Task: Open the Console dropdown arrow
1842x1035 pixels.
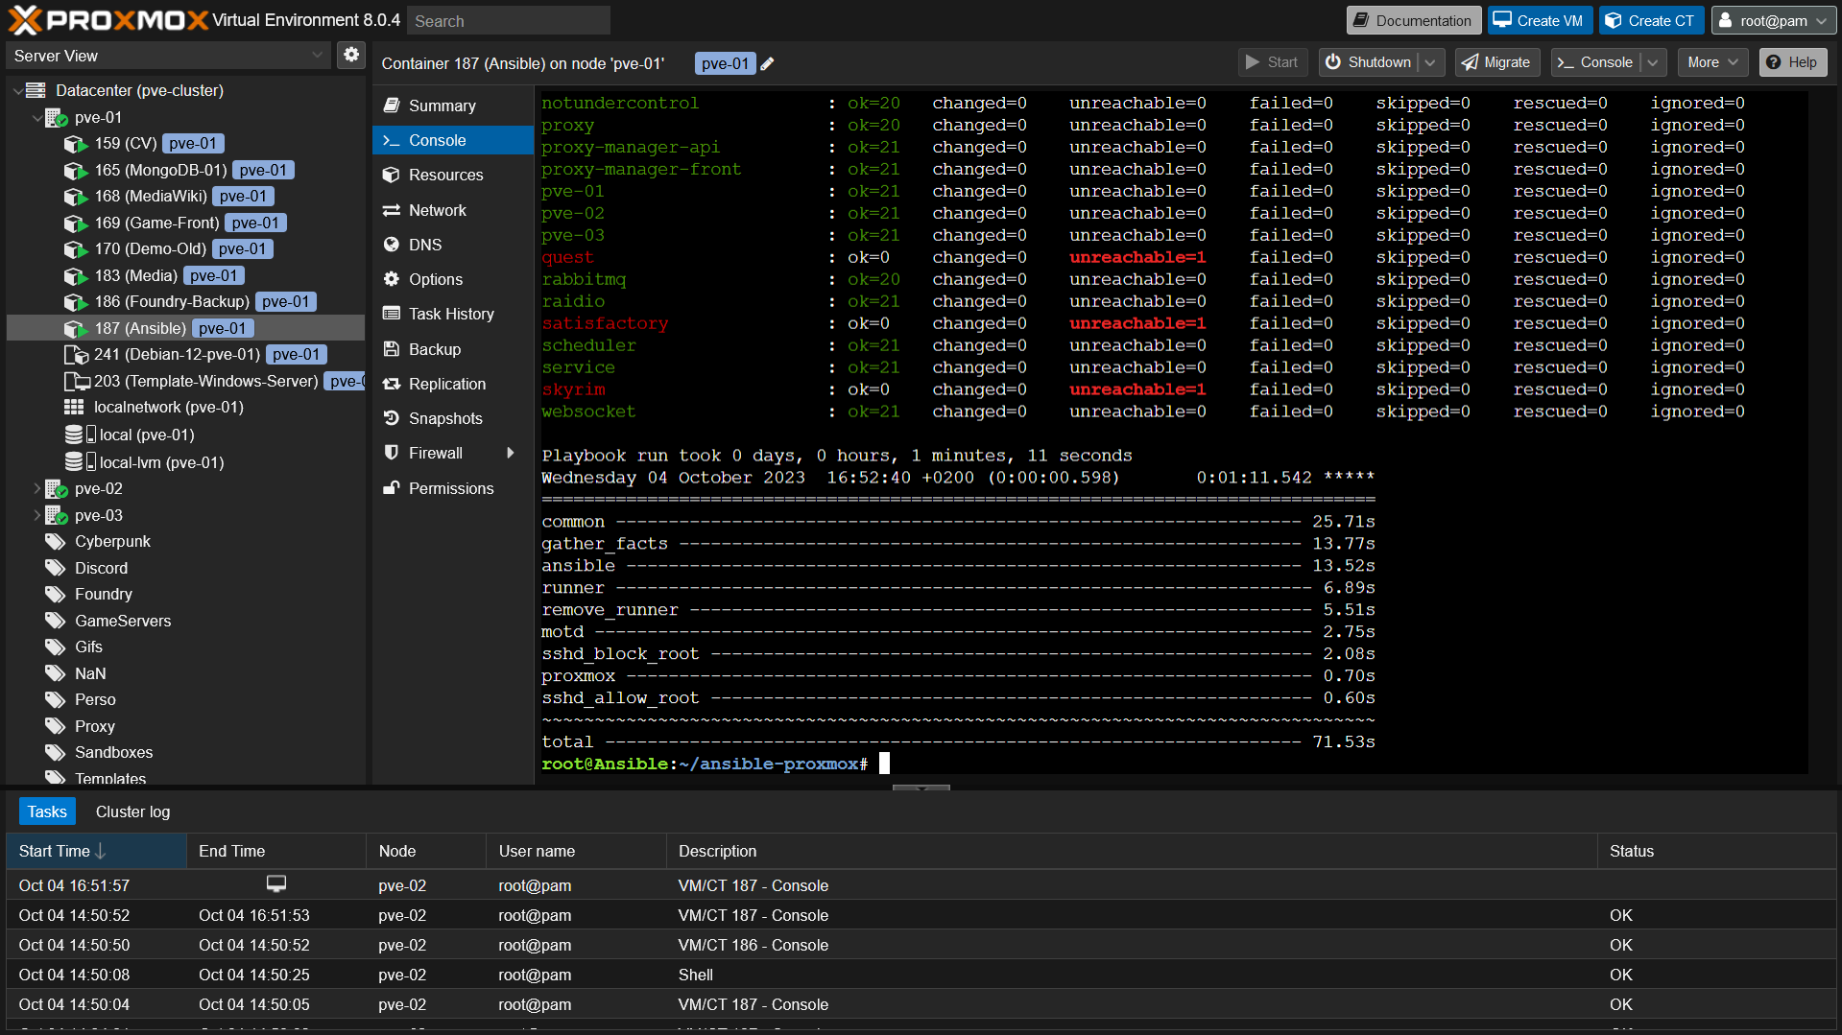Action: pyautogui.click(x=1653, y=62)
